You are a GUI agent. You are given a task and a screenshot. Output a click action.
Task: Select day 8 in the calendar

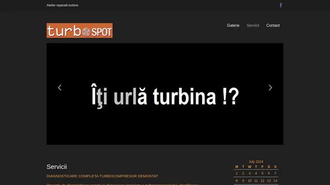pos(237,181)
